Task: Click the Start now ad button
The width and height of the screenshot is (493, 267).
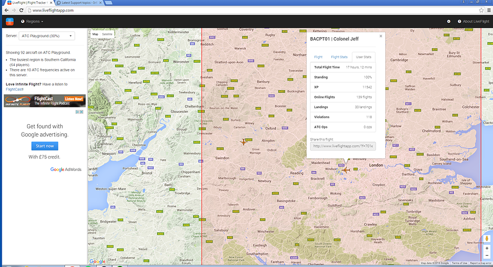Action: 44,146
